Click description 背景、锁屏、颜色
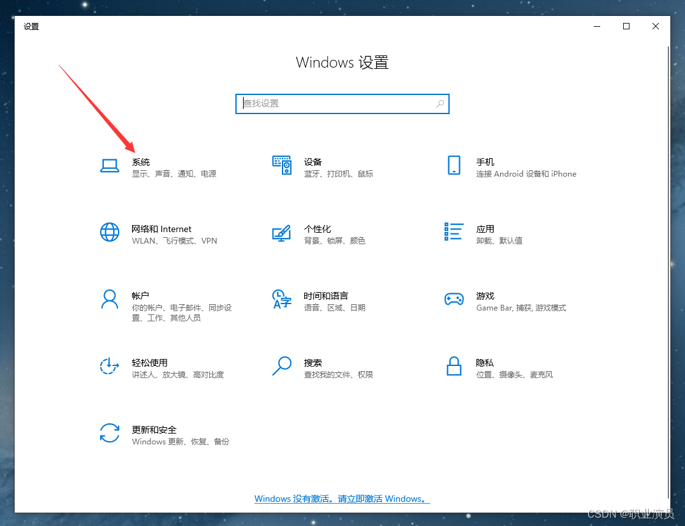 pos(335,241)
